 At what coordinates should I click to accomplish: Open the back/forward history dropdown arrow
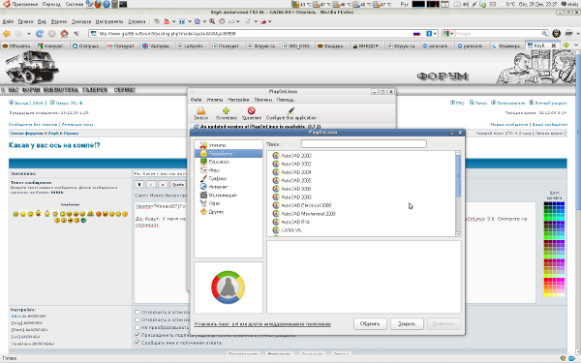(x=28, y=33)
